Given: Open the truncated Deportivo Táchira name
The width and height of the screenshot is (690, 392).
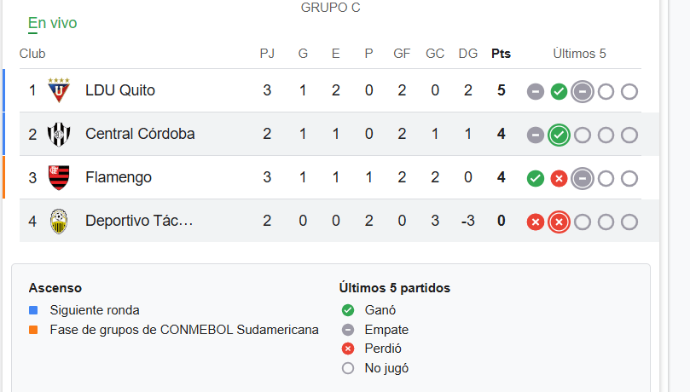Looking at the screenshot, I should pos(139,222).
